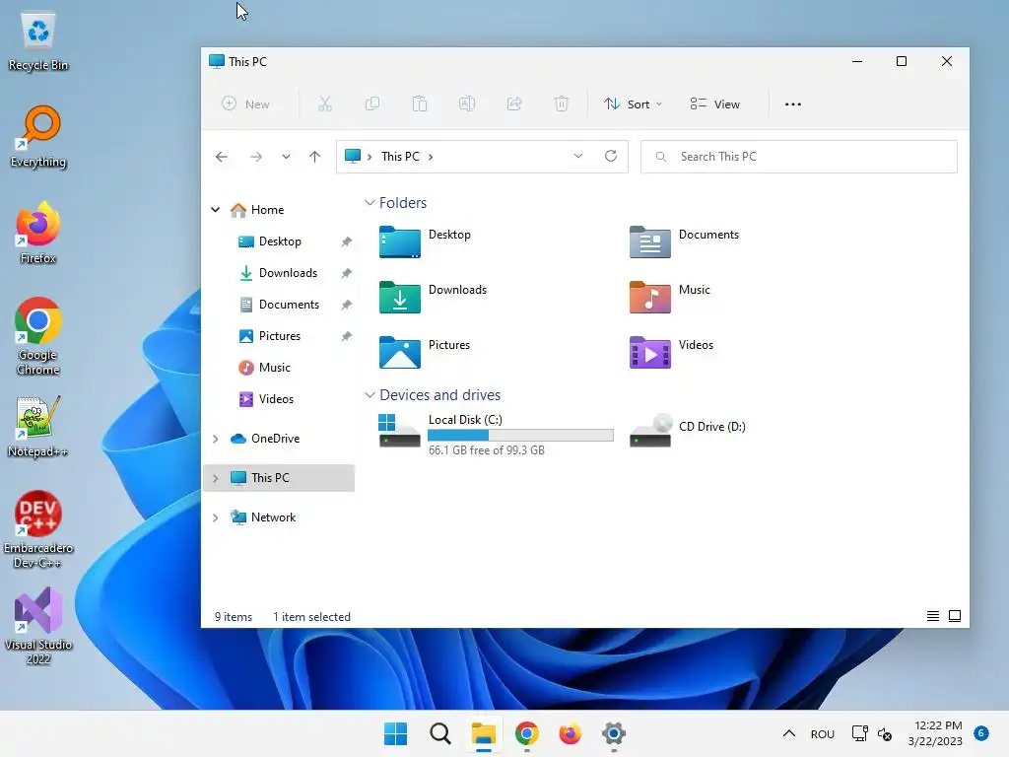Unpin Documents using its pin icon

(346, 305)
